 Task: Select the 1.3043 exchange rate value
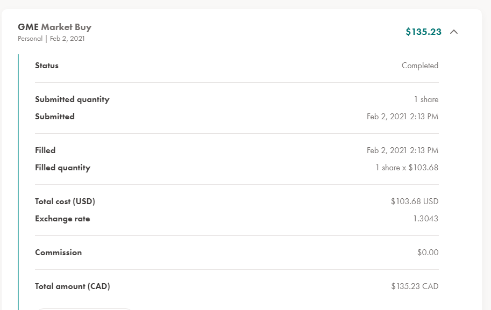pyautogui.click(x=425, y=219)
